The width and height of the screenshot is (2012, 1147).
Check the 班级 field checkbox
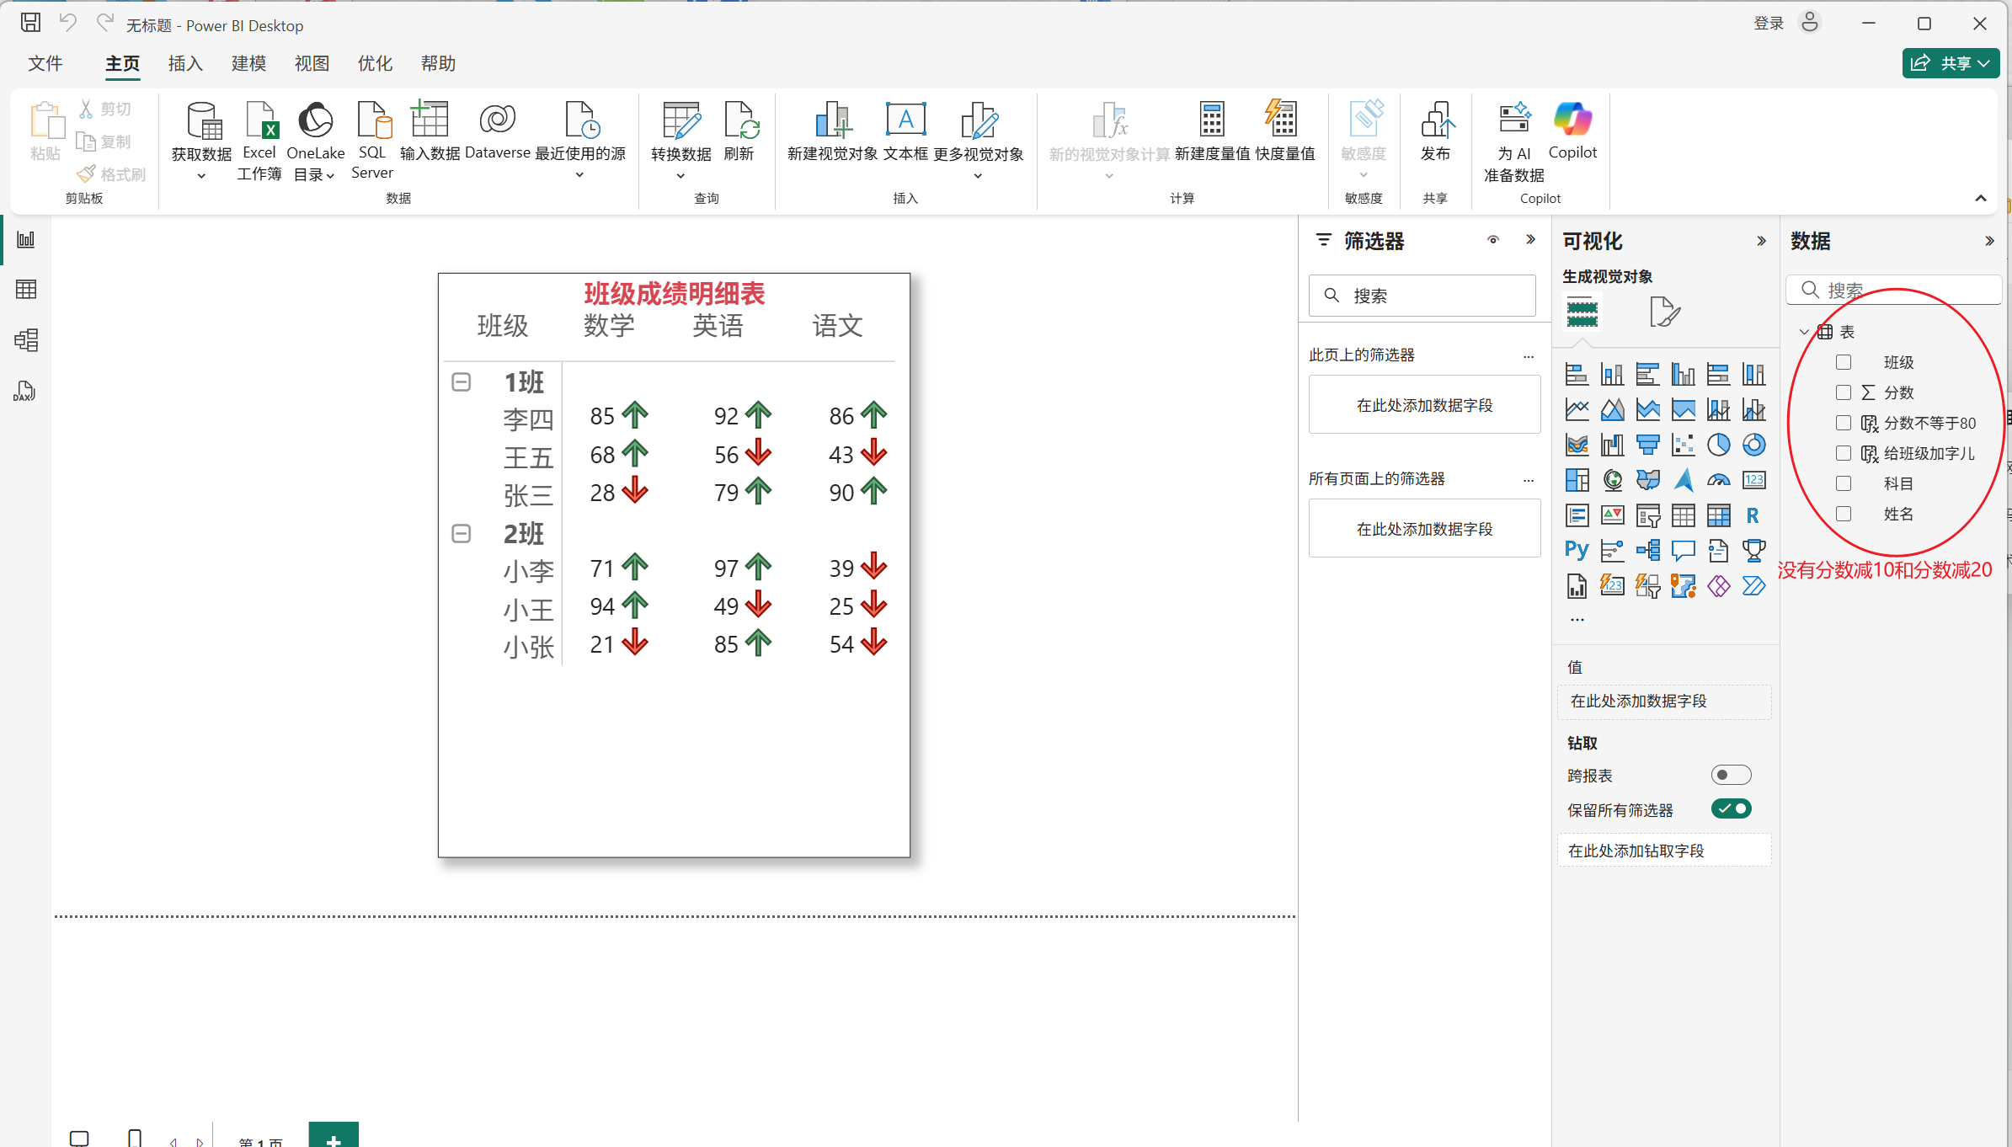click(1844, 362)
